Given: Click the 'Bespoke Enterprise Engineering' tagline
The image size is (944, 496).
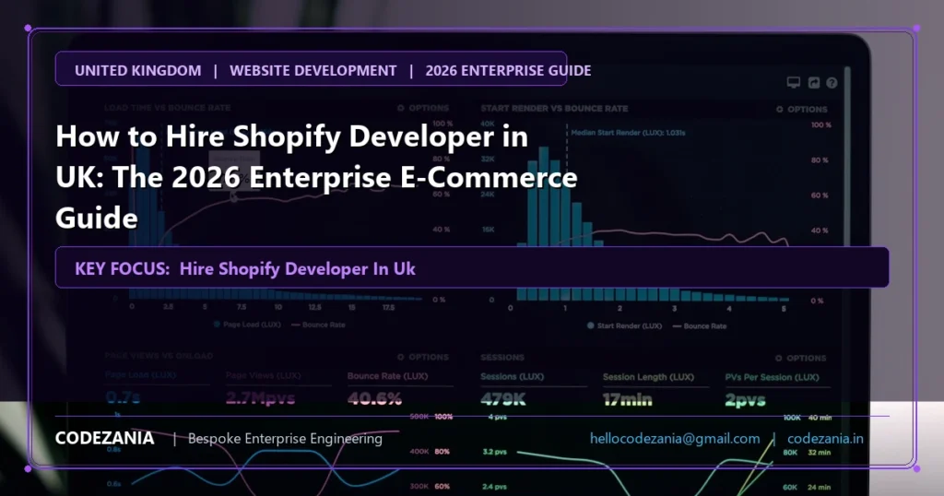Looking at the screenshot, I should 285,439.
